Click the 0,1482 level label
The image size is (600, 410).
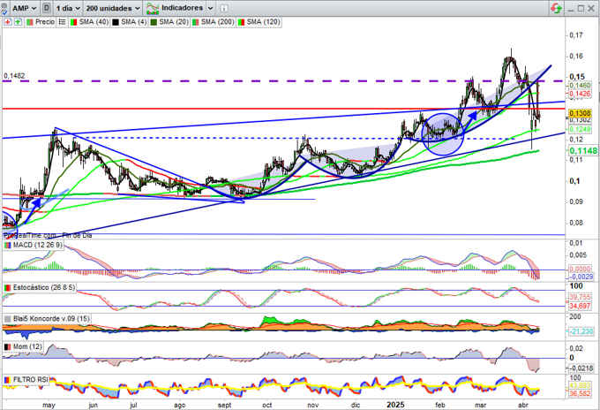pyautogui.click(x=14, y=76)
